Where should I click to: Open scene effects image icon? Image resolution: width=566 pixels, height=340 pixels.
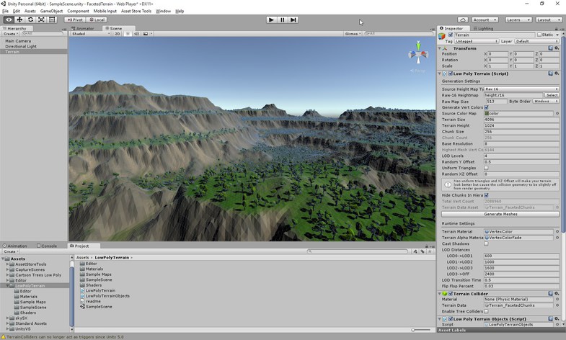point(146,34)
